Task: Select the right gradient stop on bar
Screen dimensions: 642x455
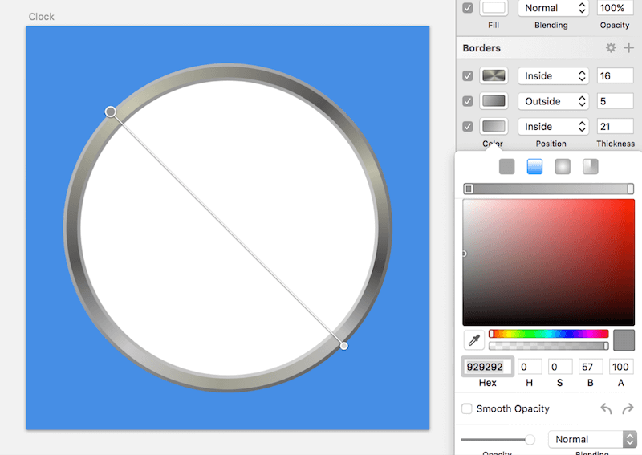Action: 631,189
